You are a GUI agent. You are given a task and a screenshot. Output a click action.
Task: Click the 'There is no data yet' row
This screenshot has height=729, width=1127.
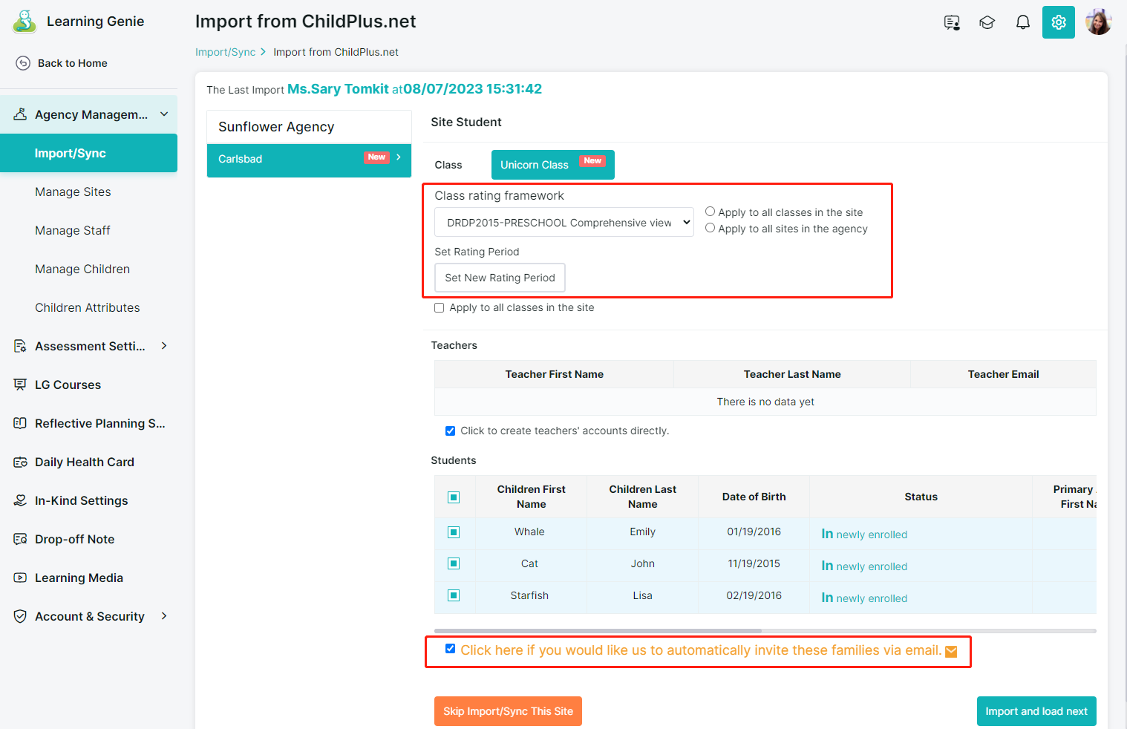click(x=765, y=402)
